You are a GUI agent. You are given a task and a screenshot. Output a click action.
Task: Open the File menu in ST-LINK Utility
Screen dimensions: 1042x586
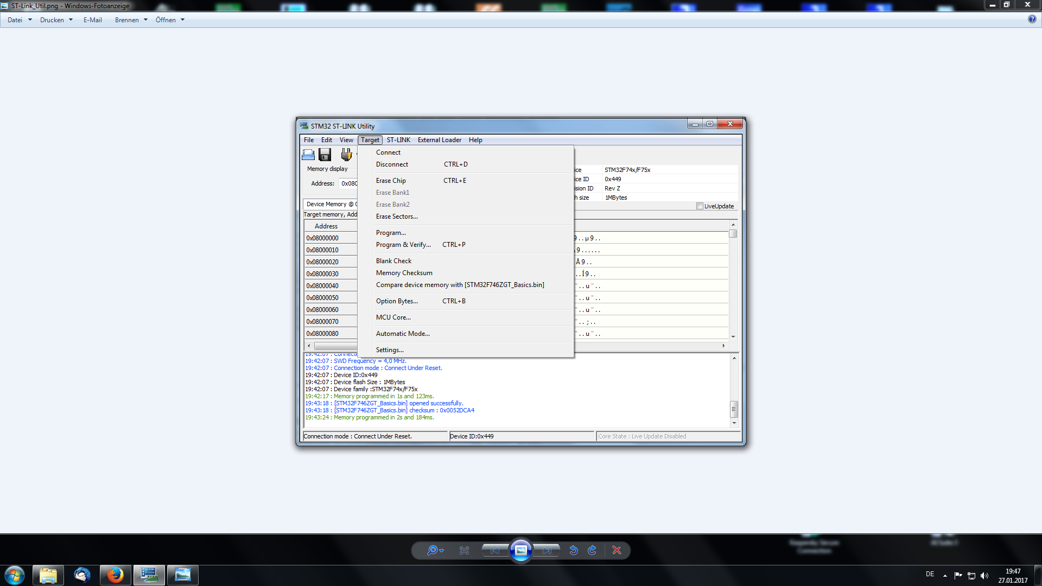point(309,140)
